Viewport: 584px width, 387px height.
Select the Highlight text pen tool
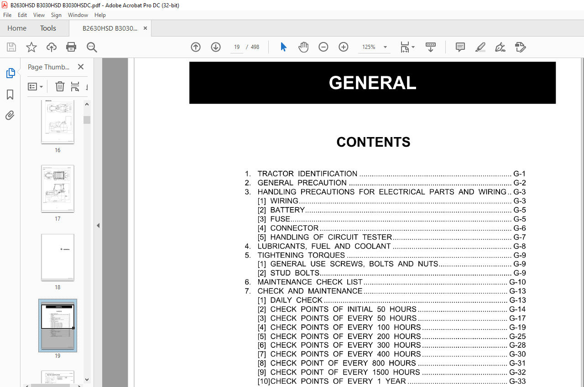[x=480, y=47]
